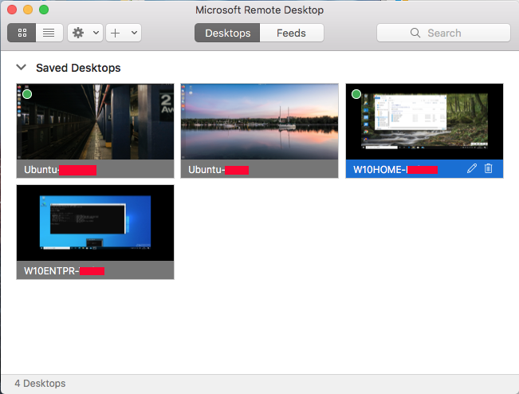This screenshot has height=394, width=519.
Task: Click the first Ubuntu desktop name label
Action: pos(61,170)
